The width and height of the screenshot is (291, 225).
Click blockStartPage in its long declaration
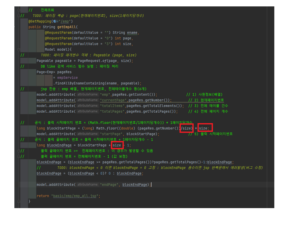pyautogui.click(x=61, y=128)
